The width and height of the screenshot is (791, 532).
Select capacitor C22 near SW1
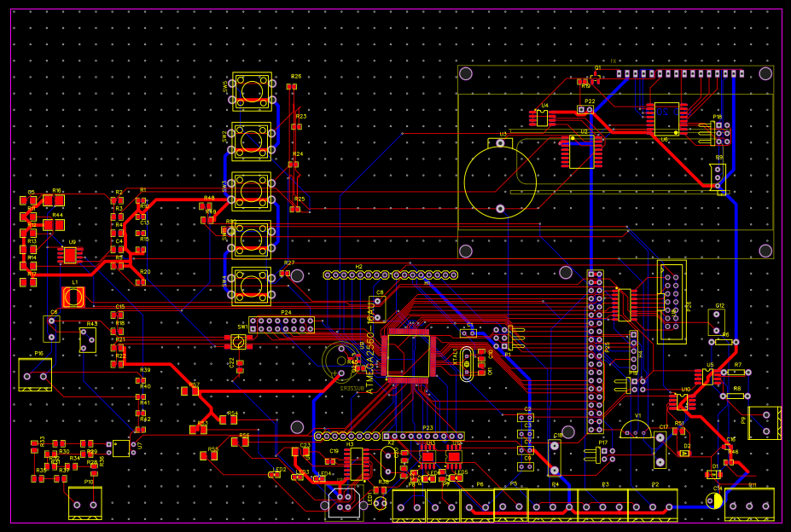tap(239, 364)
